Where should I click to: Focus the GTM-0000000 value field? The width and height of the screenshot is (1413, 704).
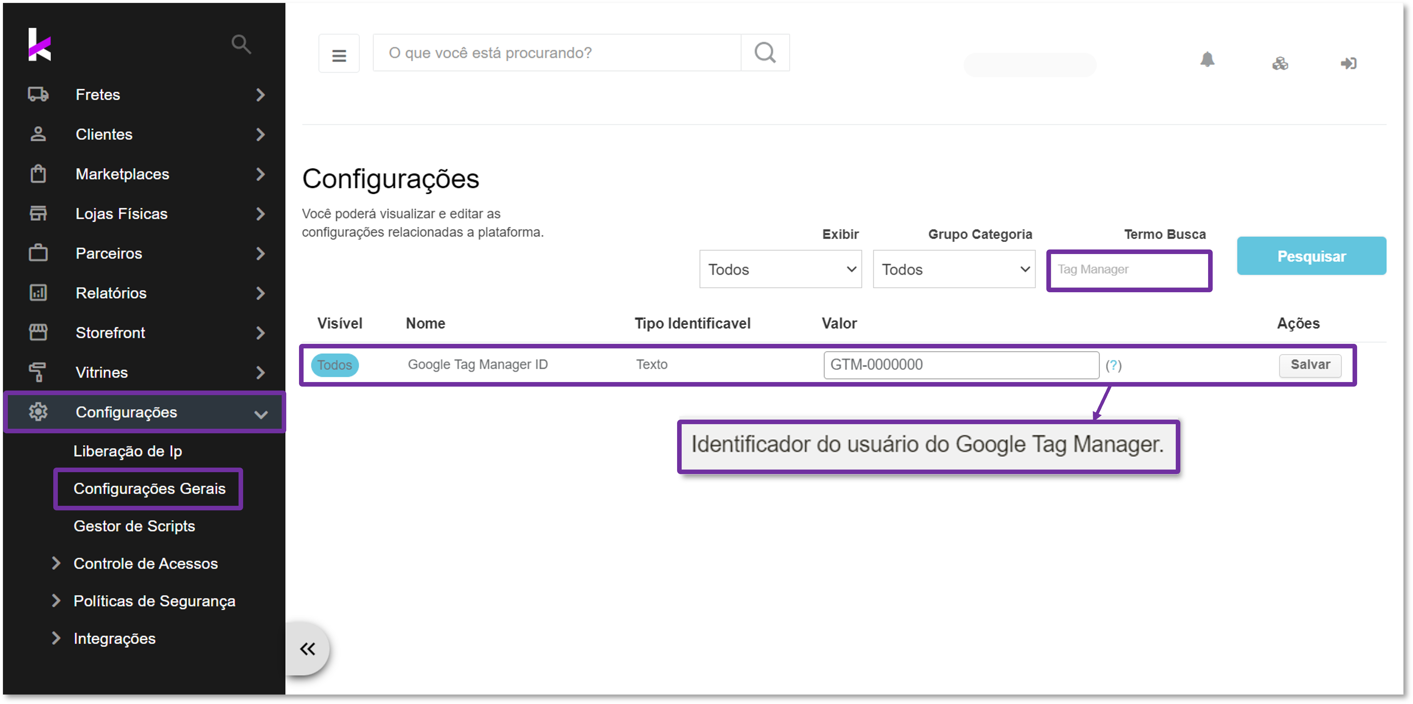(x=961, y=365)
